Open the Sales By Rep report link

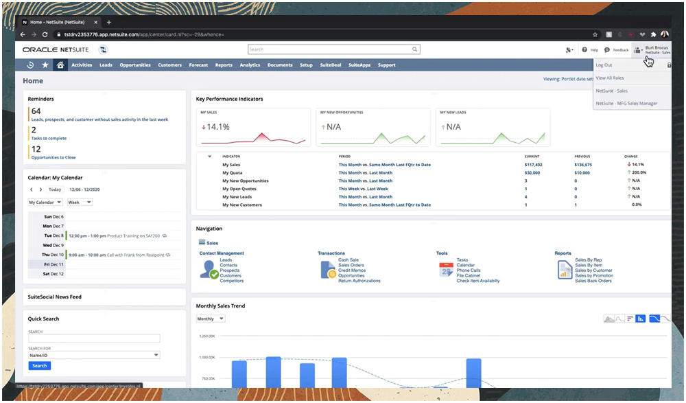coord(588,260)
